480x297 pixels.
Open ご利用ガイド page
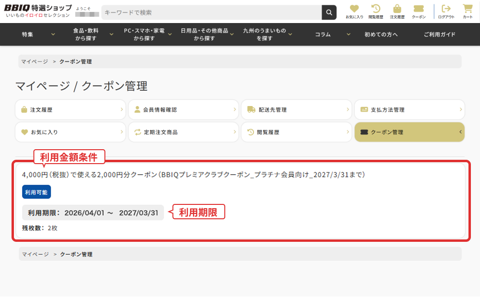(x=440, y=35)
